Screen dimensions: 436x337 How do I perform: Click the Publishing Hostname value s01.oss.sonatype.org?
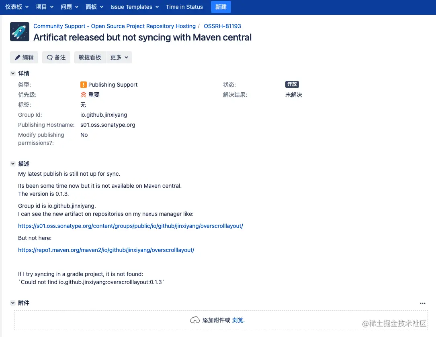pos(108,125)
